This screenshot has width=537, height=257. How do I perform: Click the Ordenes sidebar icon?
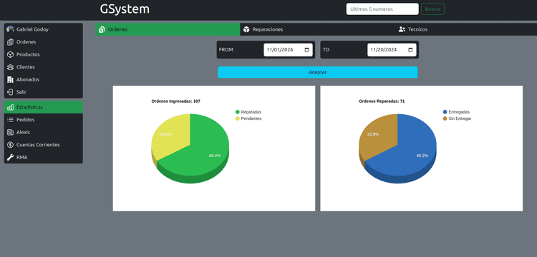pos(10,42)
